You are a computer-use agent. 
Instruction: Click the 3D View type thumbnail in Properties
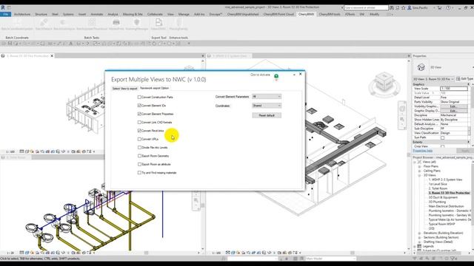tap(421, 67)
